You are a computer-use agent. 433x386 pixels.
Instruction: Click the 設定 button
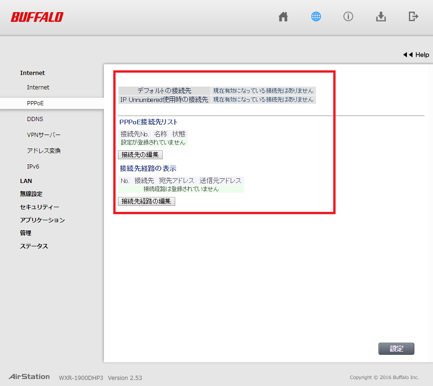click(x=396, y=349)
